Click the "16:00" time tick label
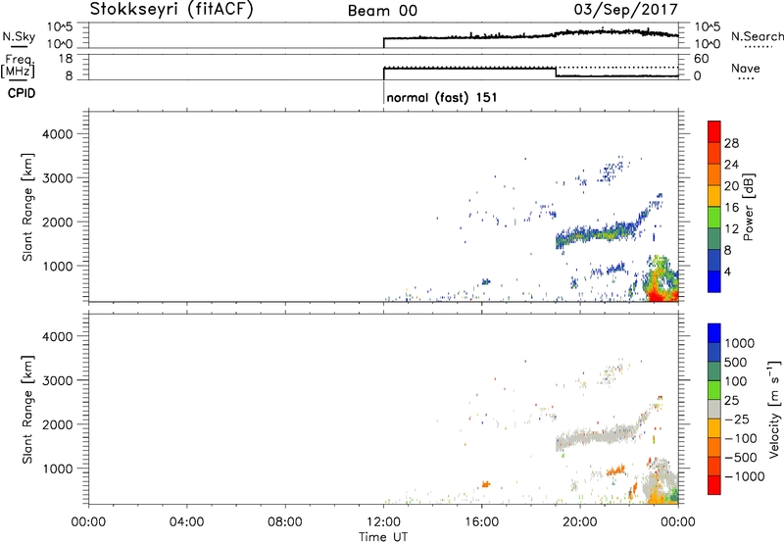The width and height of the screenshot is (784, 543). 481,522
